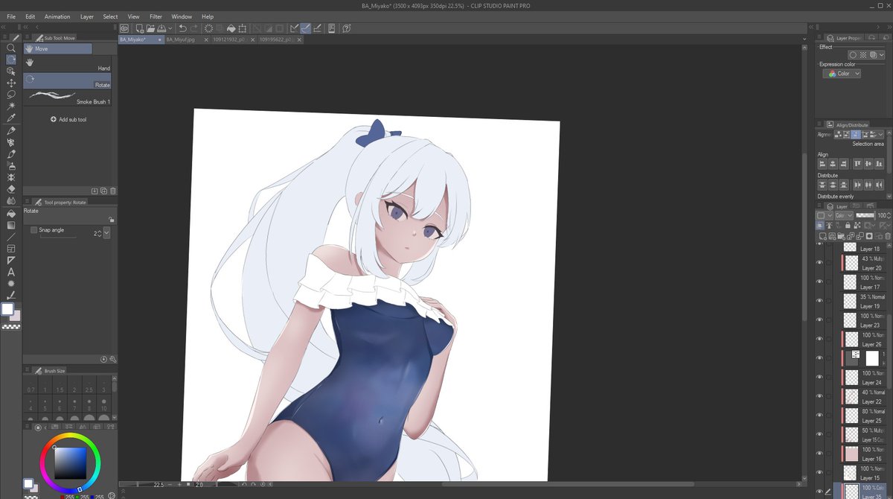The image size is (893, 499).
Task: Select the Auto select magic wand tool
Action: (x=11, y=107)
